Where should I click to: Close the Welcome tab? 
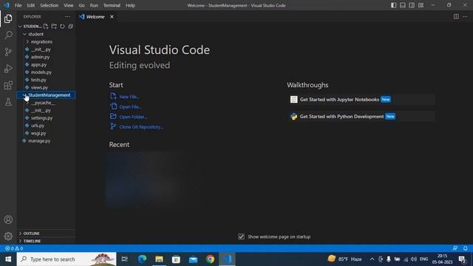(112, 16)
